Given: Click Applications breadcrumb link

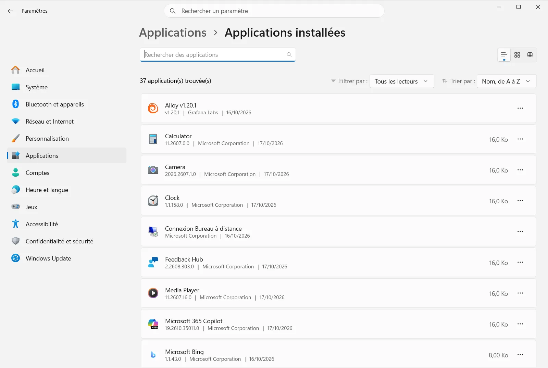Looking at the screenshot, I should 173,33.
